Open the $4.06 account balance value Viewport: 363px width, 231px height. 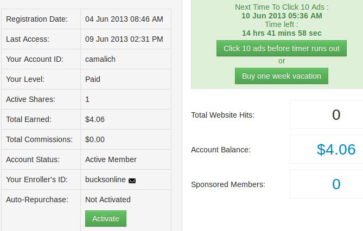[336, 150]
